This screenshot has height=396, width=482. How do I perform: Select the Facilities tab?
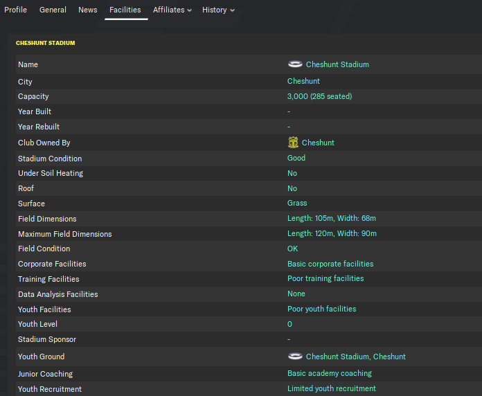point(125,10)
